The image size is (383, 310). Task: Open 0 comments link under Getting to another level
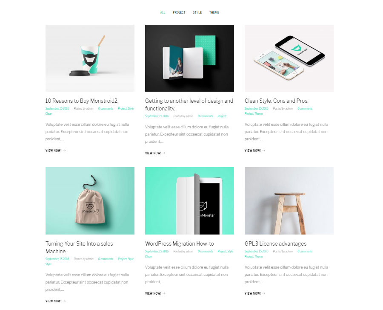(x=206, y=116)
